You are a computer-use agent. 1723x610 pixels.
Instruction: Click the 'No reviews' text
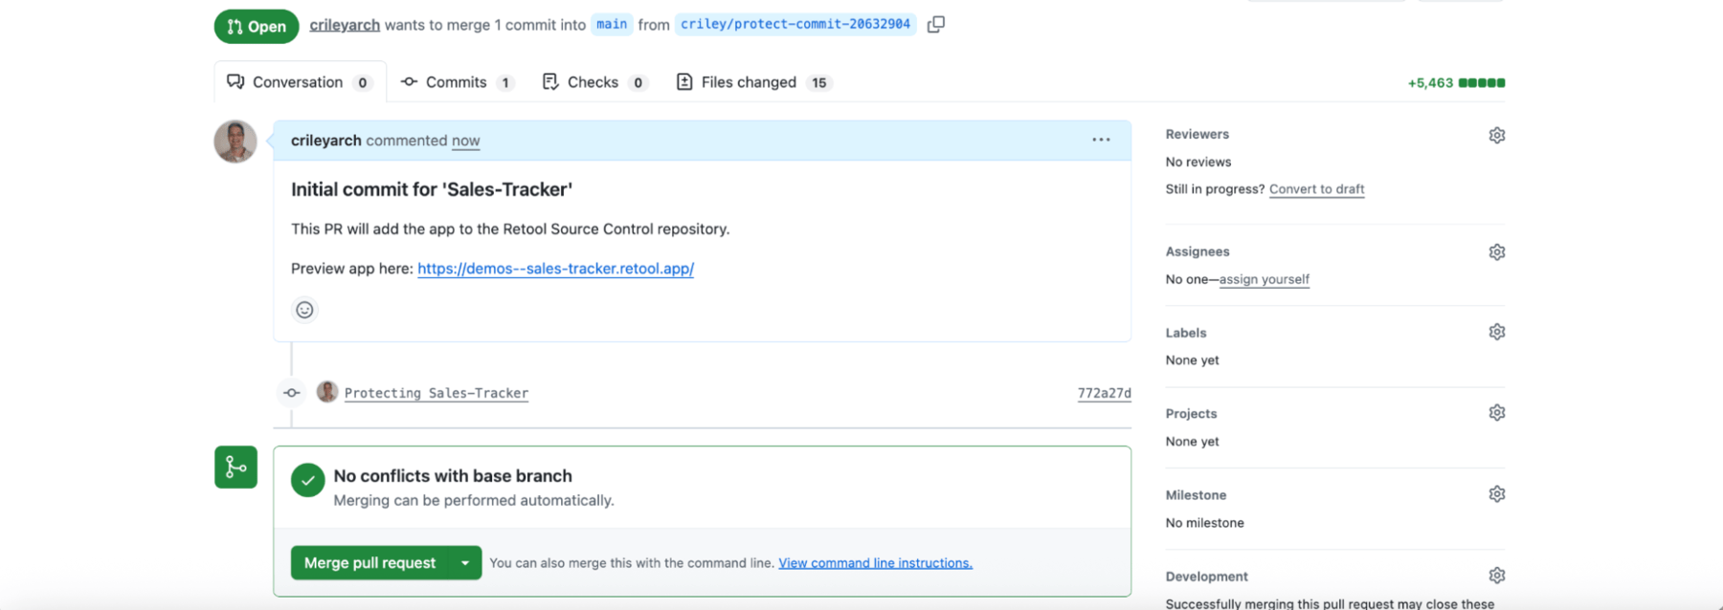point(1198,163)
